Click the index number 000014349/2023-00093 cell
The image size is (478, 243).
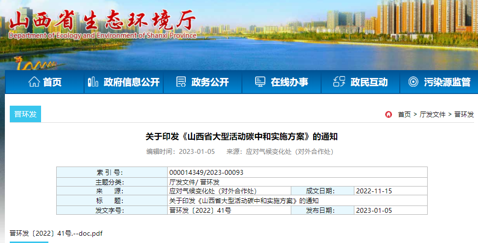point(206,172)
